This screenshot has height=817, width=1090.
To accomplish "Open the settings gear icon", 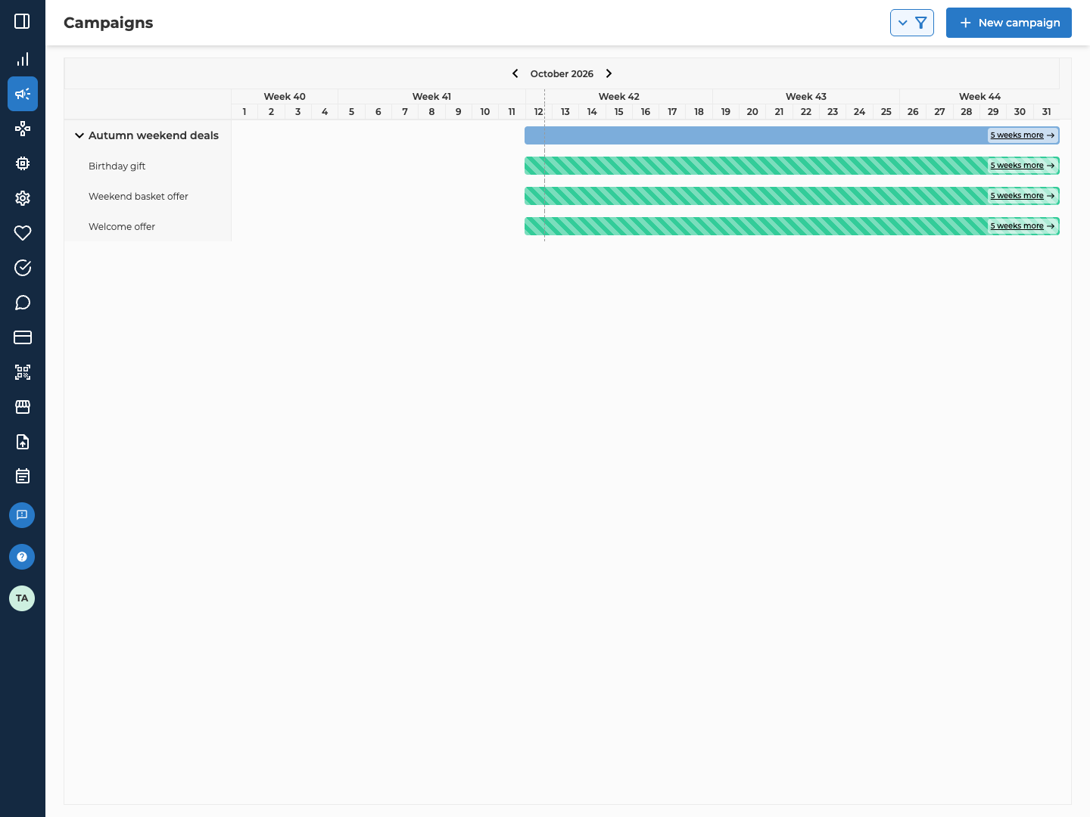I will click(x=23, y=198).
